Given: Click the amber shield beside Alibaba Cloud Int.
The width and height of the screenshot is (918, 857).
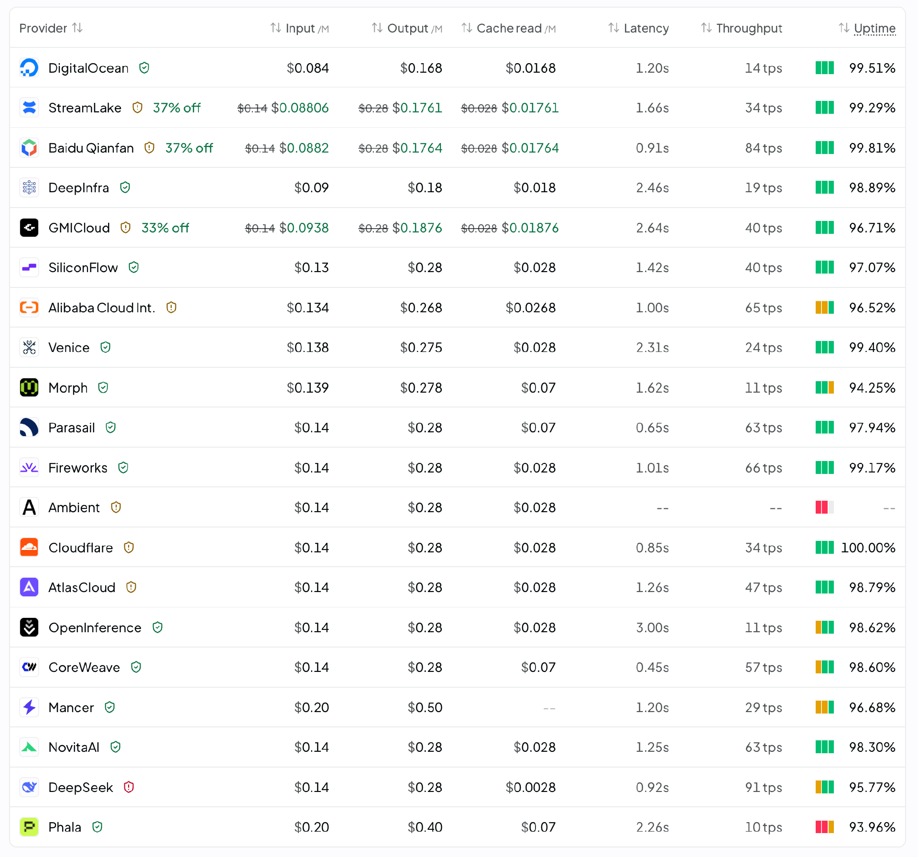Looking at the screenshot, I should tap(171, 308).
